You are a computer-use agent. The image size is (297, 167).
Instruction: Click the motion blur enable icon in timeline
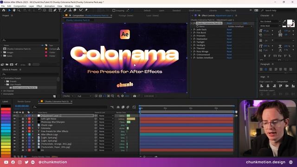(x=128, y=107)
